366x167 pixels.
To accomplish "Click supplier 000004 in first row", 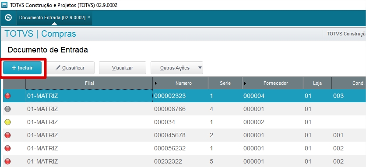I will coord(254,96).
